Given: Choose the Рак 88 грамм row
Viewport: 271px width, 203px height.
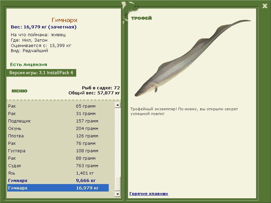Looking at the screenshot, I should 58,158.
